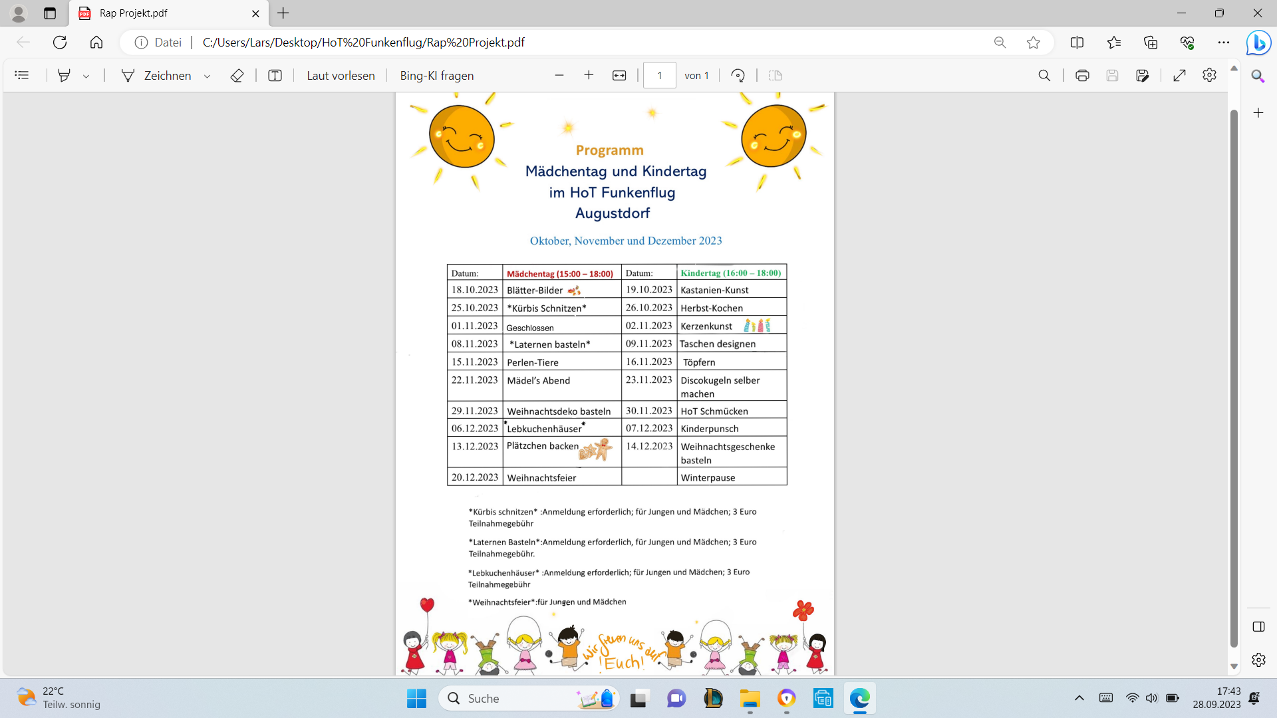Screen dimensions: 1277x718
Task: Click the page number input field
Action: [x=660, y=76]
